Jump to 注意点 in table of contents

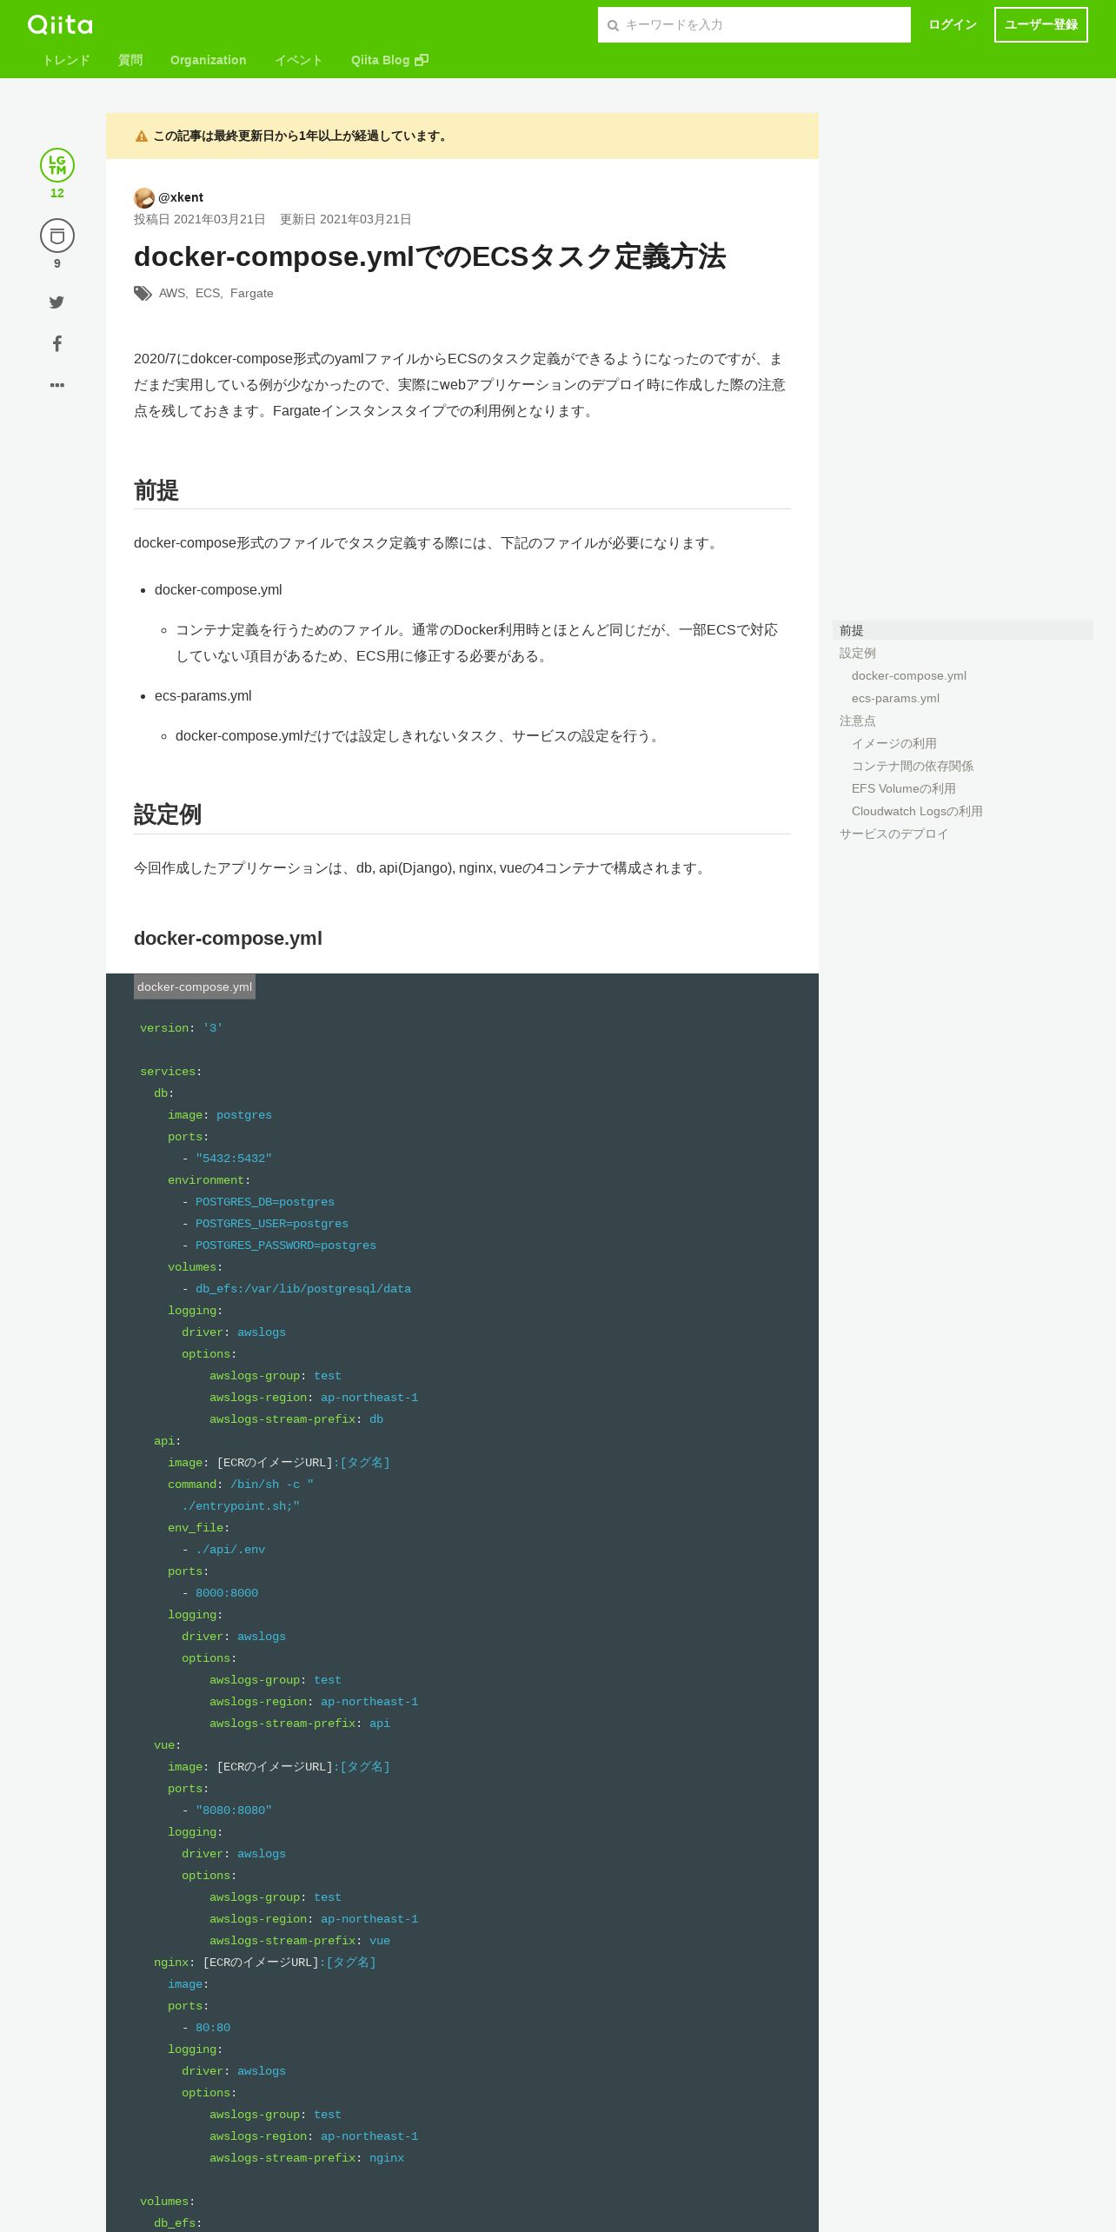tap(858, 721)
